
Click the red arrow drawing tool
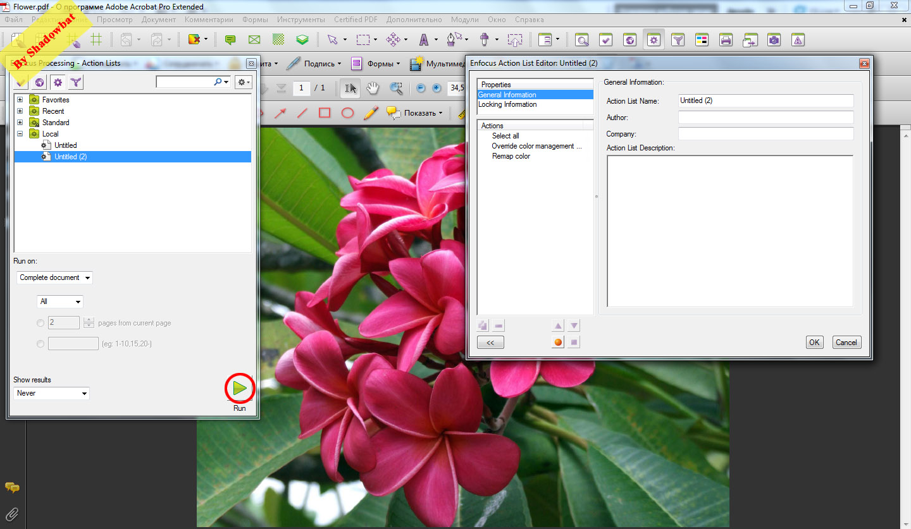280,113
